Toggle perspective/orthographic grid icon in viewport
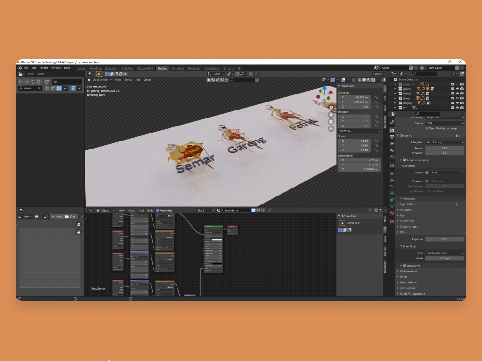Image resolution: width=482 pixels, height=361 pixels. [x=331, y=128]
